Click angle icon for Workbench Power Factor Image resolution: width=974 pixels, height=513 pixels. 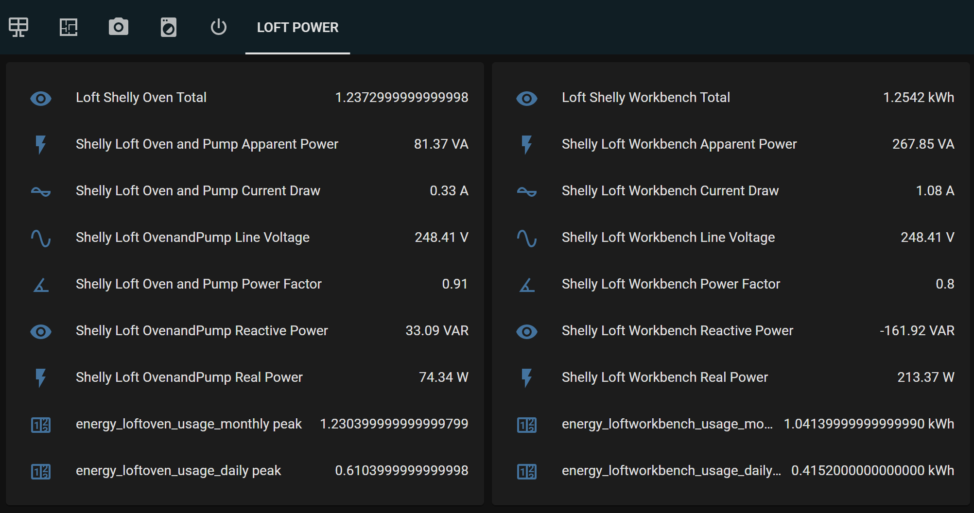click(x=527, y=285)
